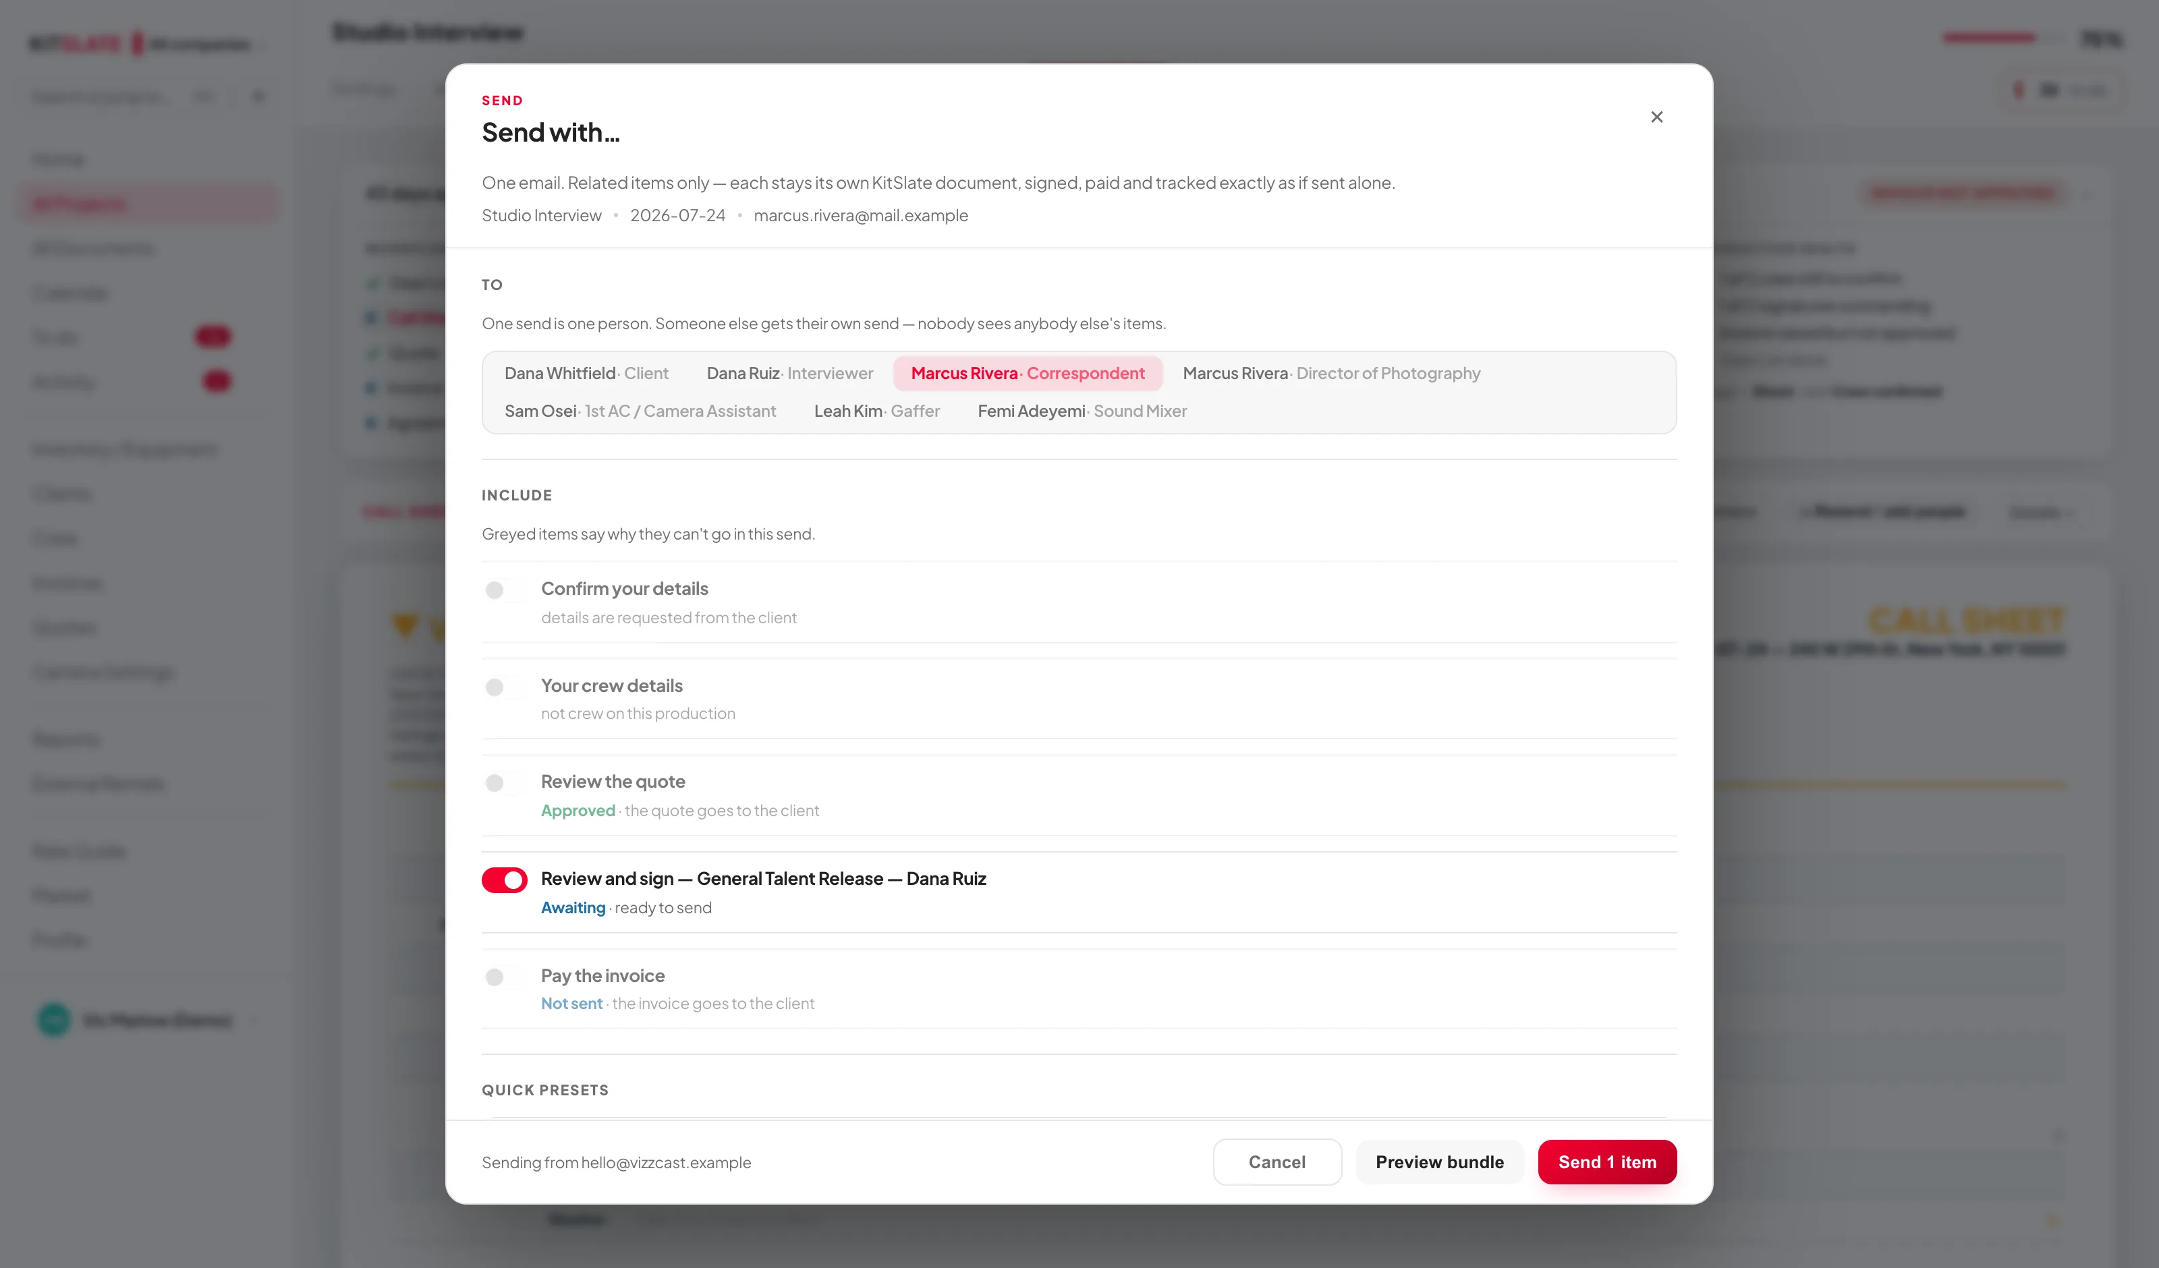Select recipient Dana Ruiz, Interviewer

789,374
